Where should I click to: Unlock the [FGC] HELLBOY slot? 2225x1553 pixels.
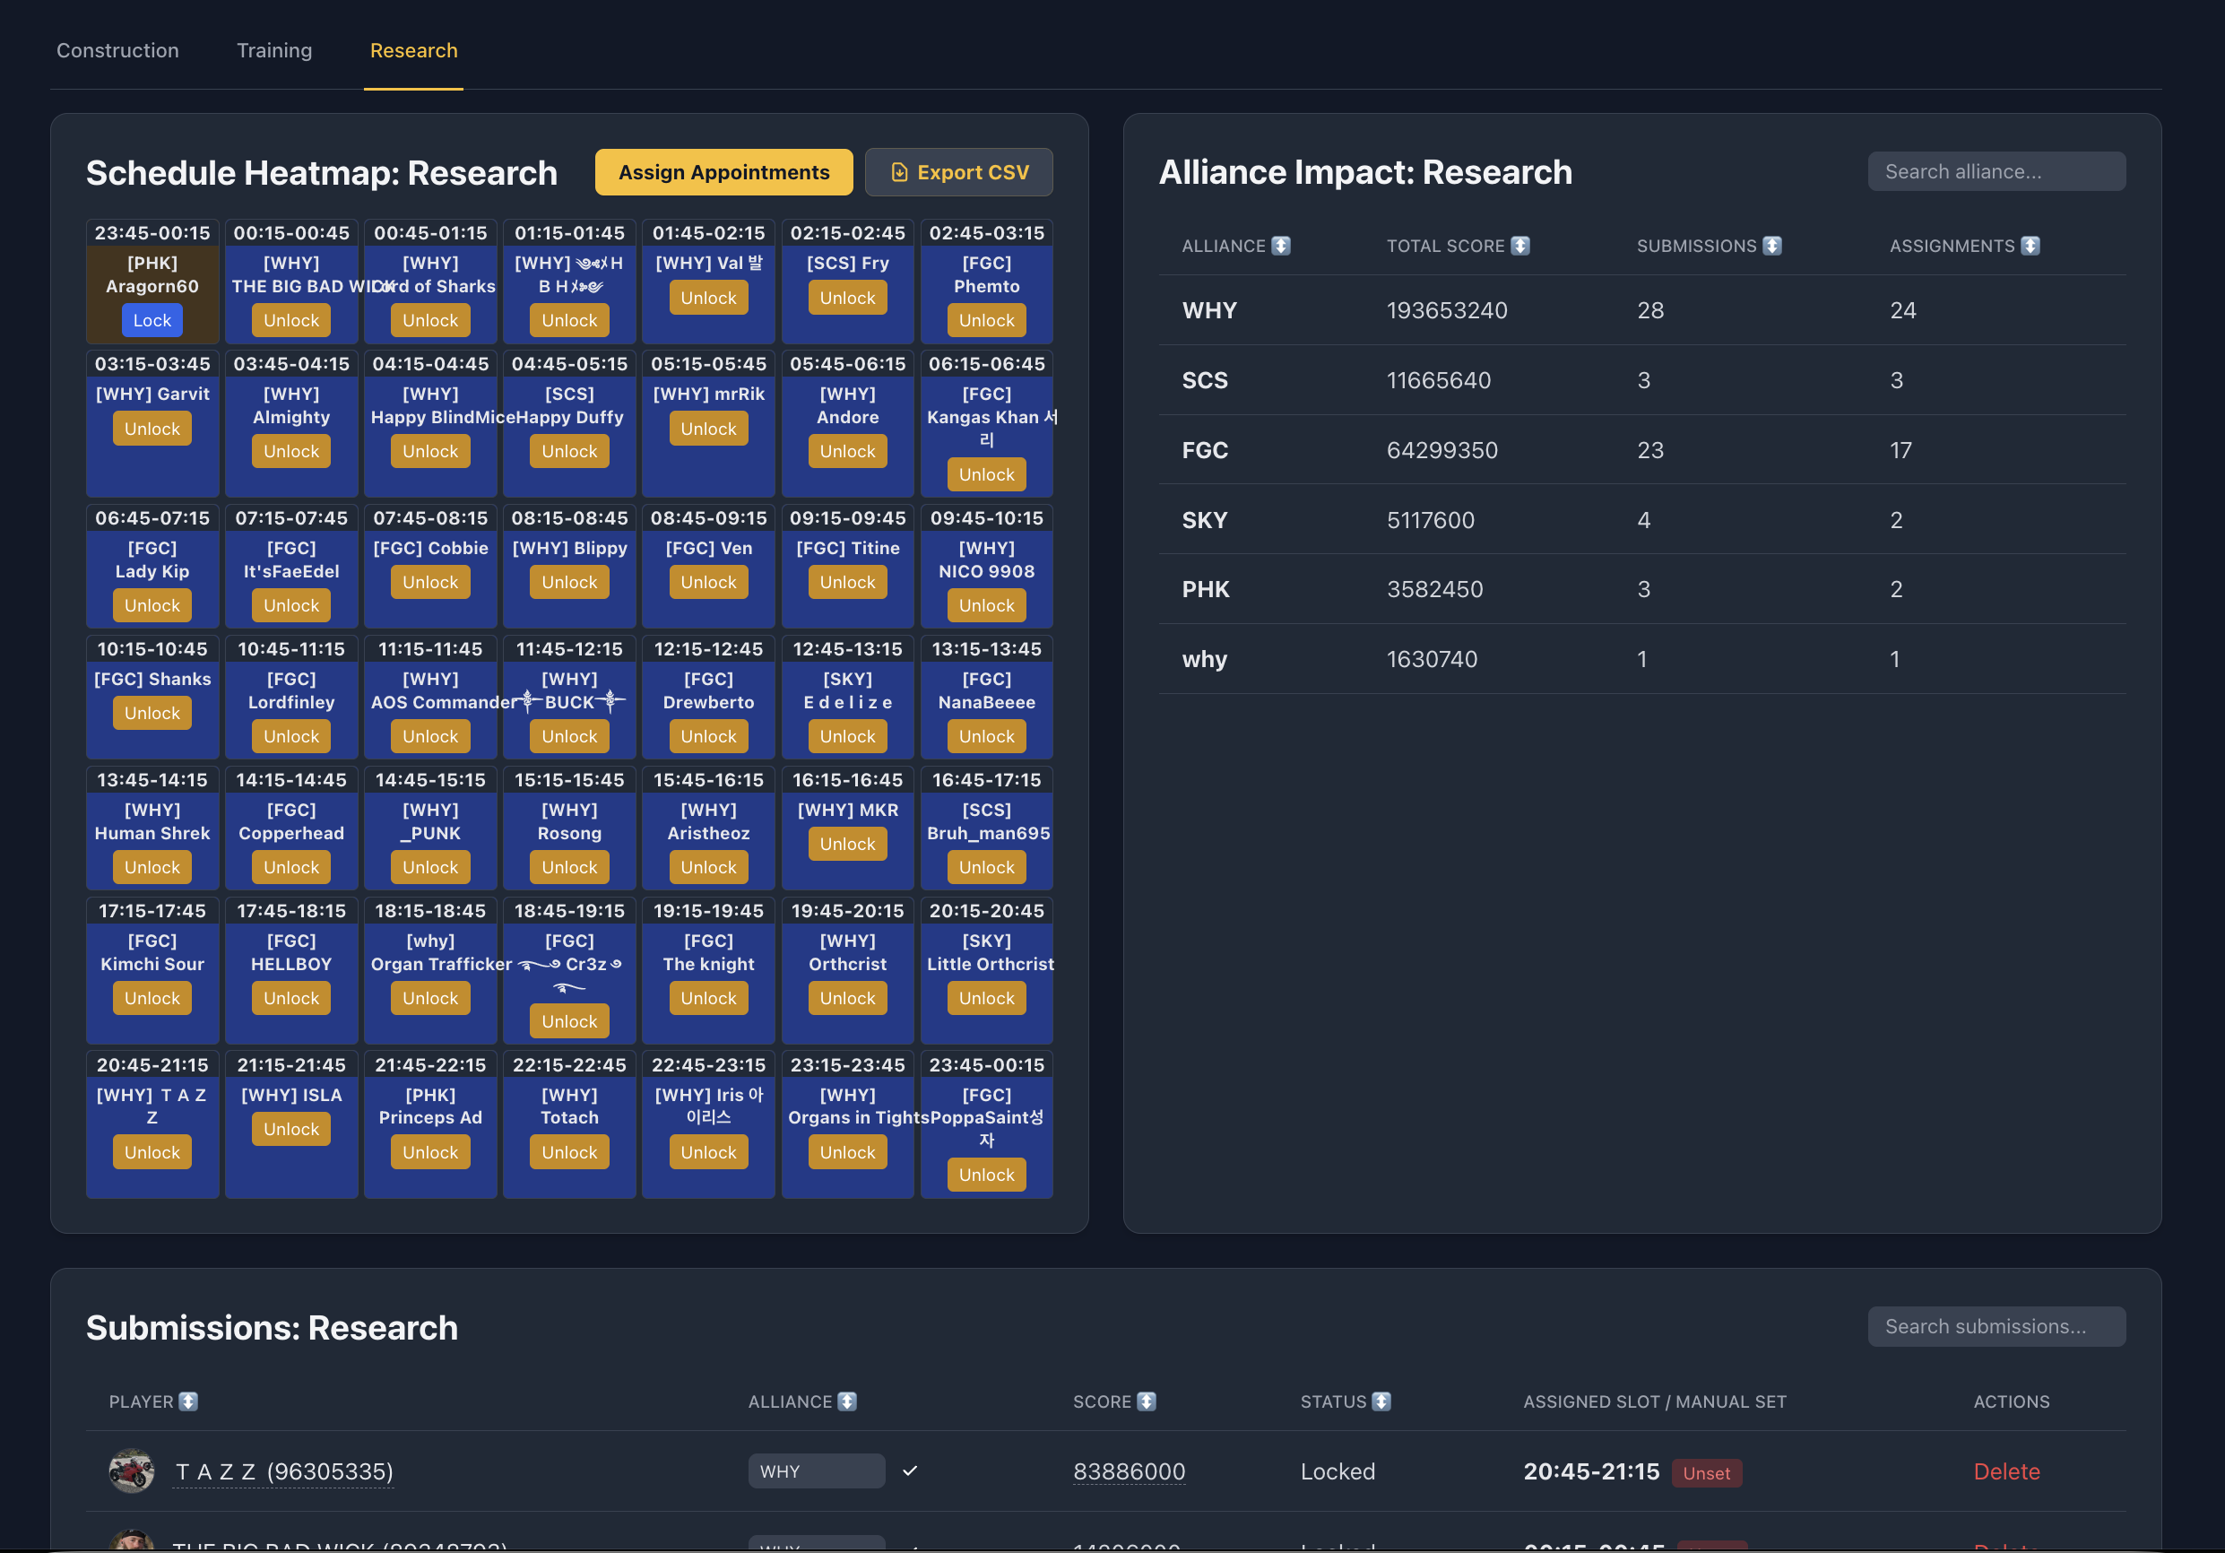point(290,999)
